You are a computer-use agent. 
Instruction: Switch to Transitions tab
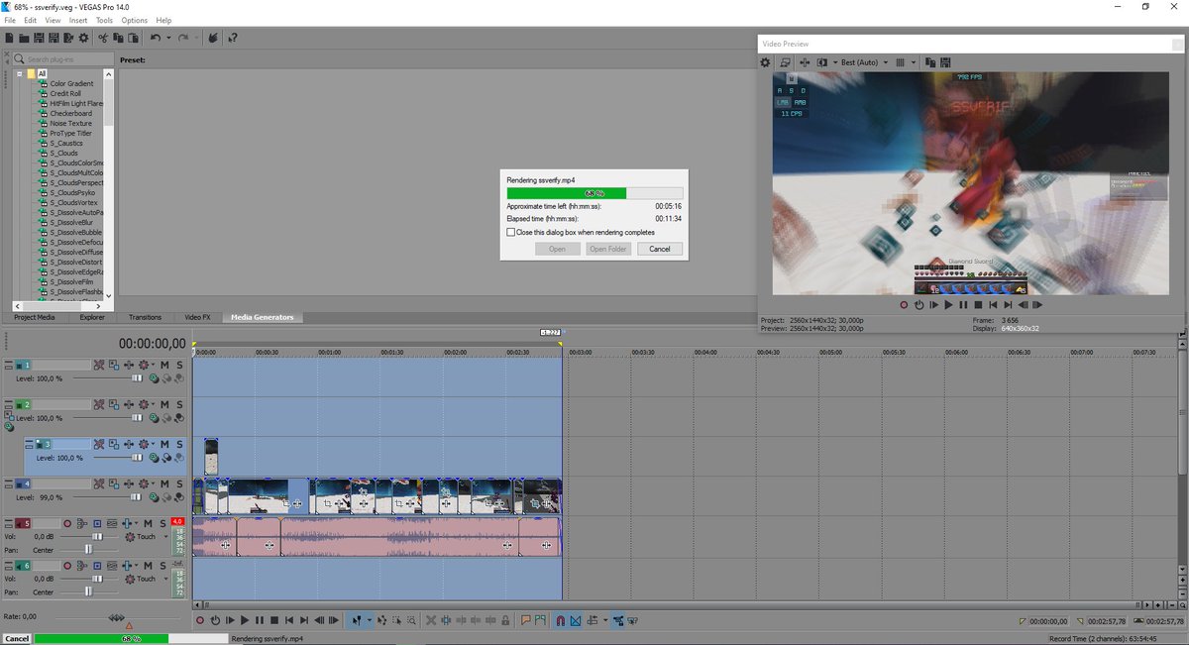tap(145, 317)
